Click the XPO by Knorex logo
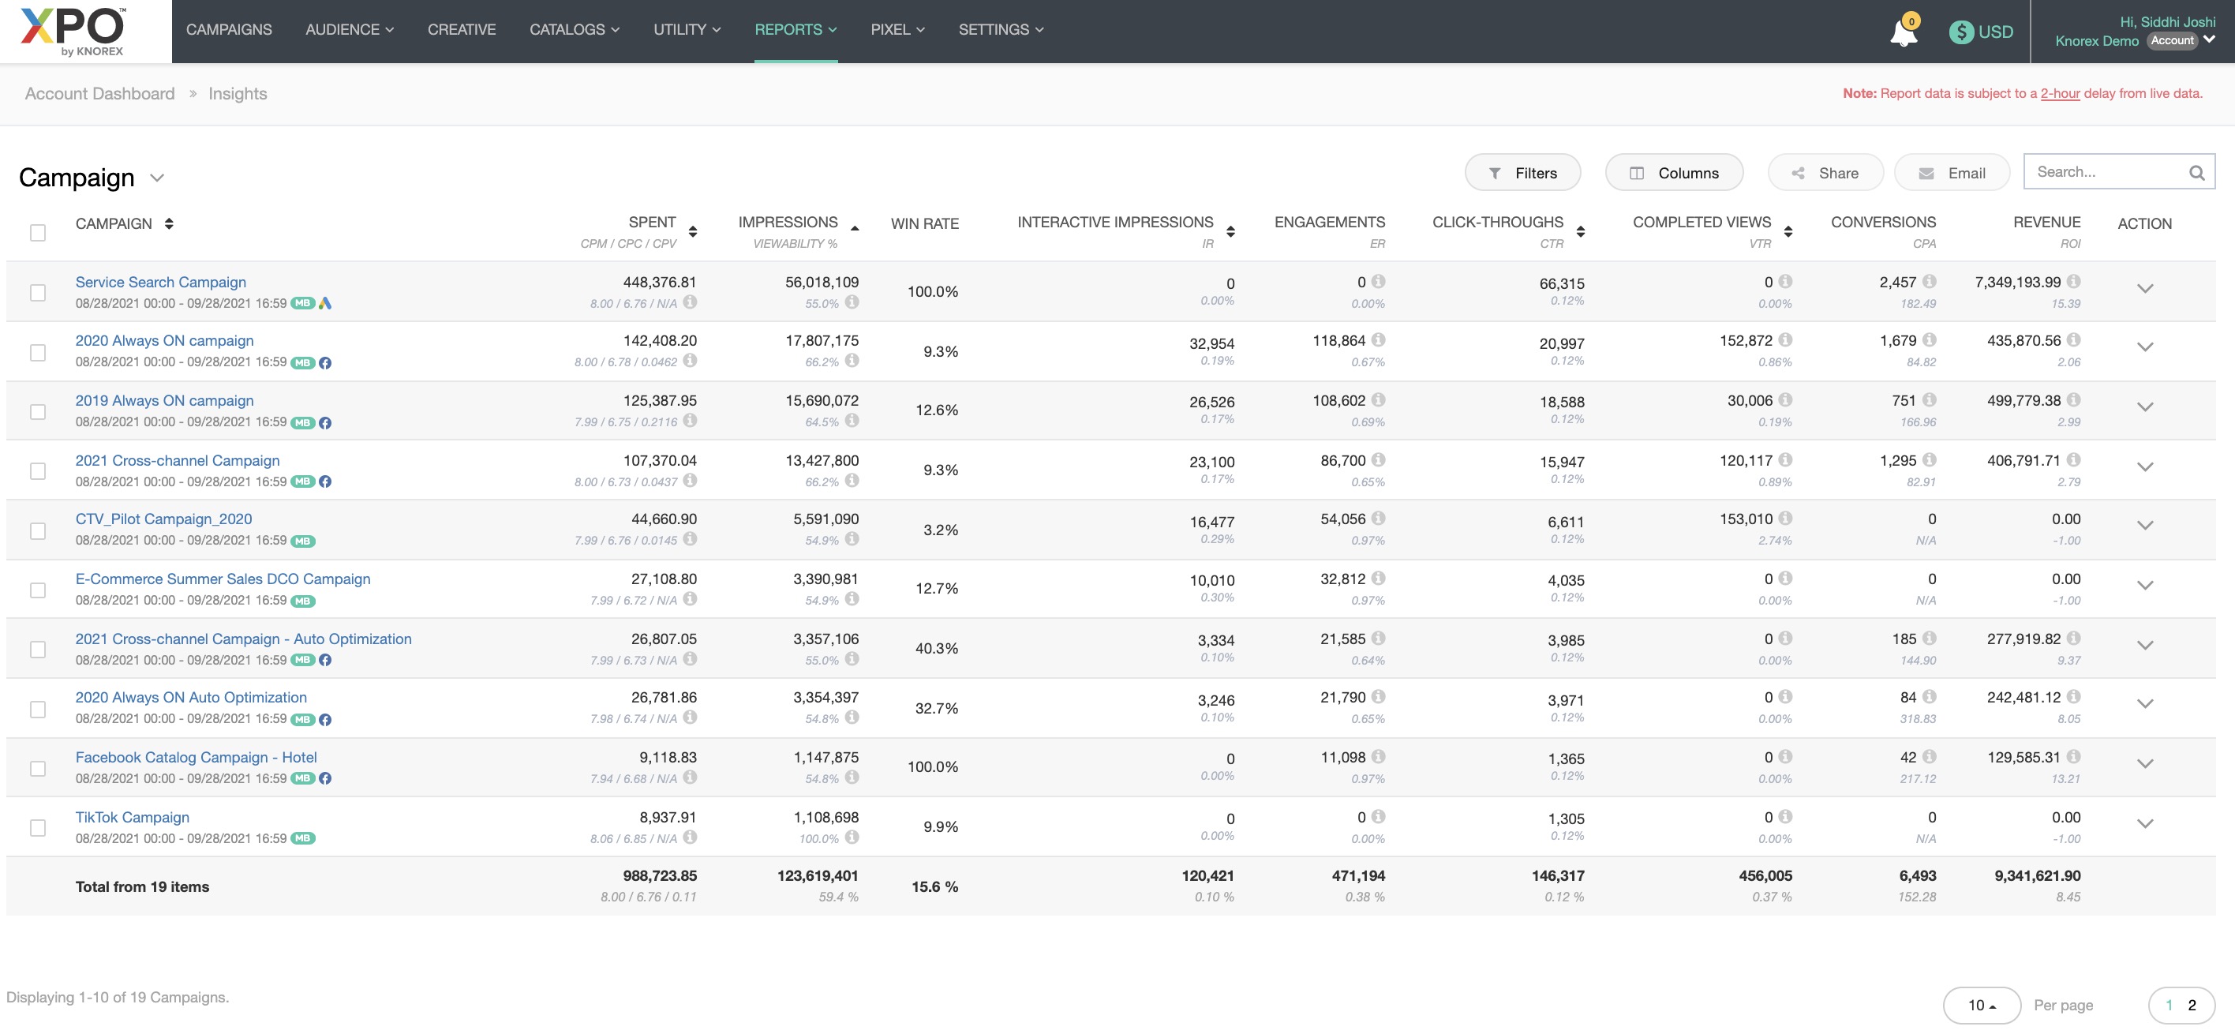 73,32
